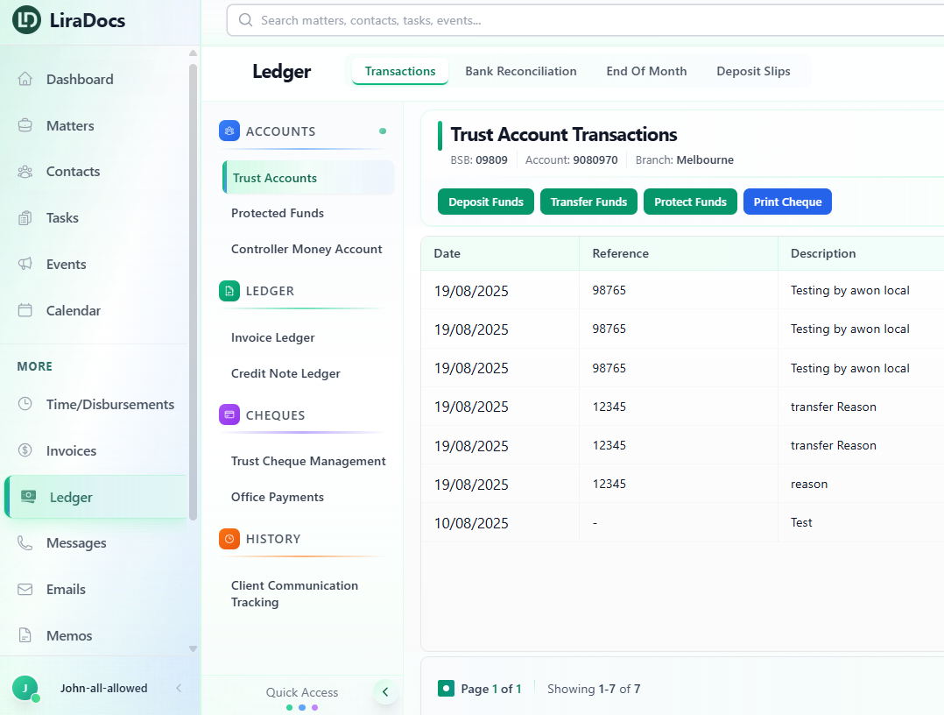
Task: Switch to the Bank Reconciliation tab
Action: point(520,72)
